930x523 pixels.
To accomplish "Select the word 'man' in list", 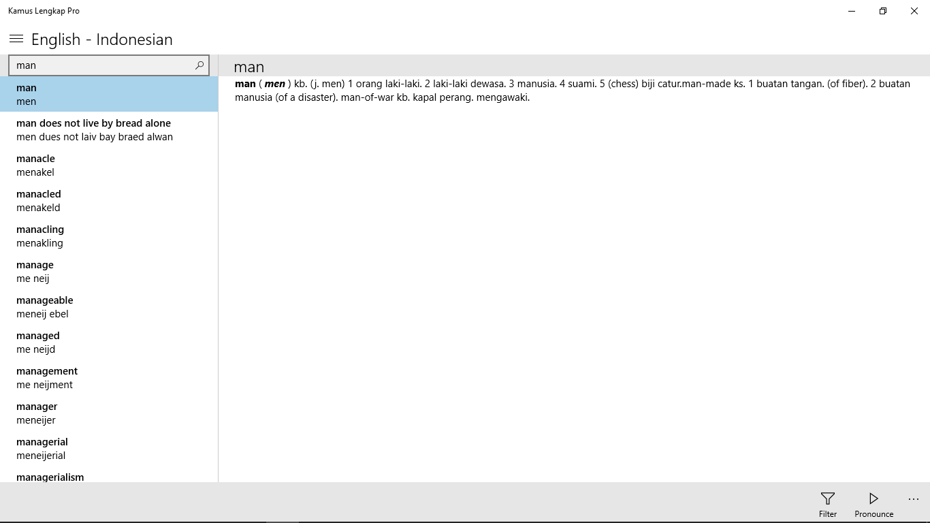I will 109,94.
